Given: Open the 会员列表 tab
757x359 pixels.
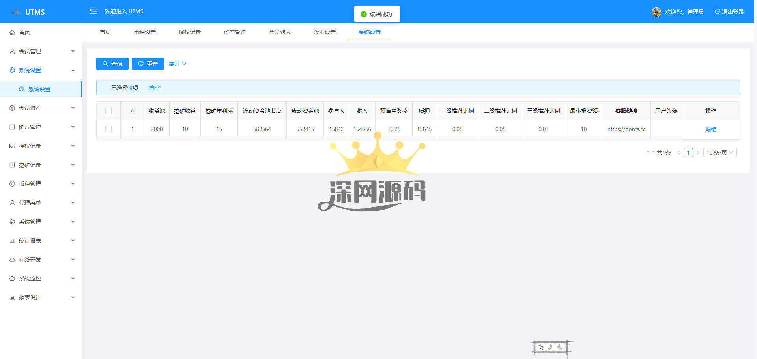Looking at the screenshot, I should pyautogui.click(x=280, y=32).
